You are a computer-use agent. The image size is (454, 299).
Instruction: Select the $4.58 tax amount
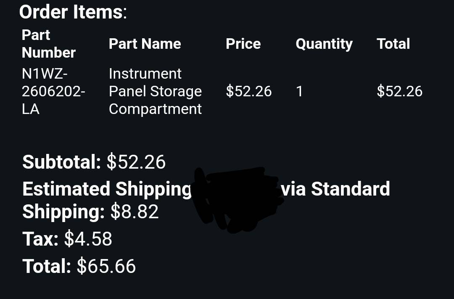coord(88,239)
